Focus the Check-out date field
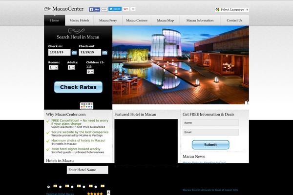The width and height of the screenshot is (293, 195). [90, 52]
